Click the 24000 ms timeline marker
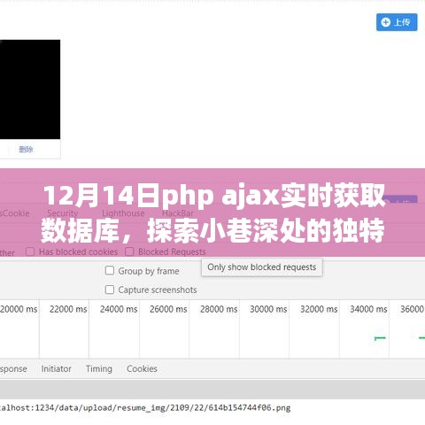 tap(119, 309)
